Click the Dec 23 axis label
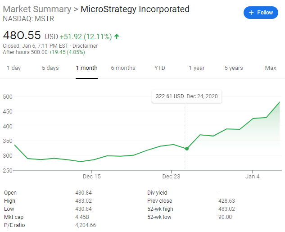Viewport: 285px width, 232px height. [171, 176]
